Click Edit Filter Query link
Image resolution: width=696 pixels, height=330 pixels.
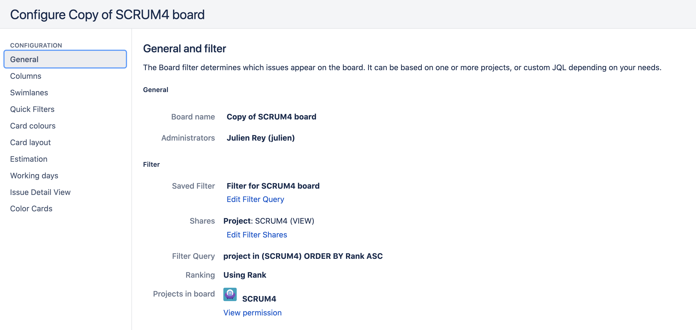pyautogui.click(x=255, y=199)
